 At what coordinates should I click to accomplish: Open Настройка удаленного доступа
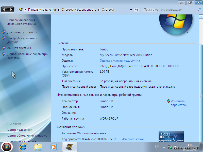pyautogui.click(x=23, y=40)
